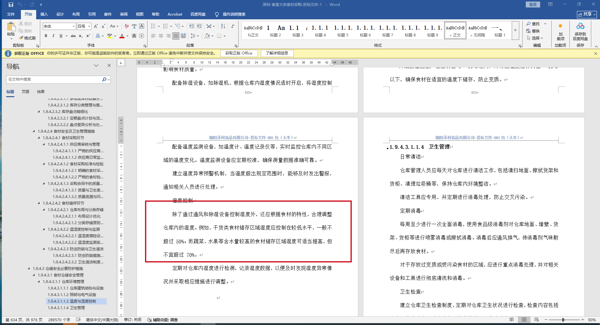This screenshot has width=600, height=325.
Task: Open the 文件 menu
Action: pyautogui.click(x=11, y=14)
